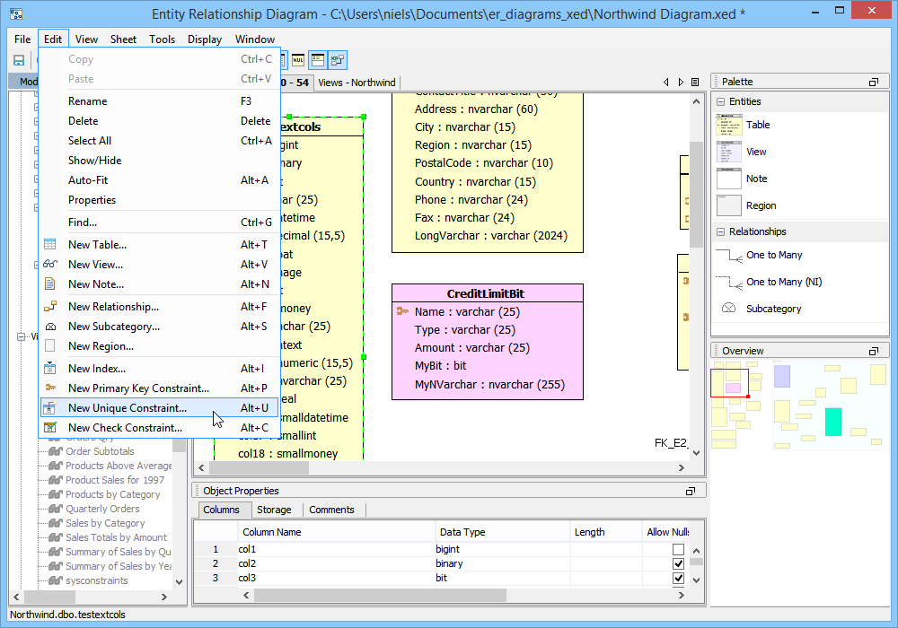Click the horizontal scrollbar in Object Properties
Image resolution: width=898 pixels, height=628 pixels.
click(x=377, y=595)
